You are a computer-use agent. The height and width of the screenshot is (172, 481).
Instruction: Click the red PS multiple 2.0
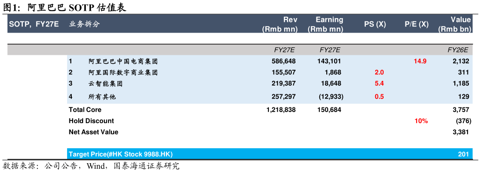[x=379, y=73]
